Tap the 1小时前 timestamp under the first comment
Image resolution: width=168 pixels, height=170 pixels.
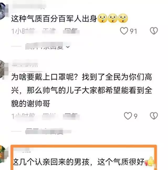pyautogui.click(x=23, y=31)
